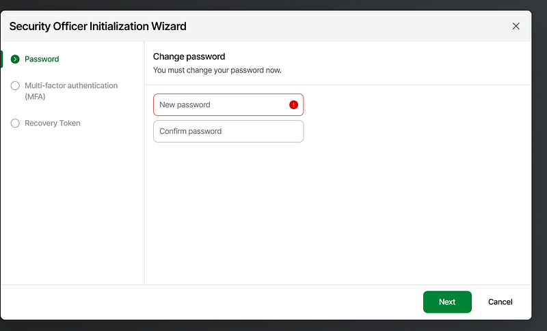Click the red error icon in New password
This screenshot has width=547, height=331.
click(x=294, y=105)
